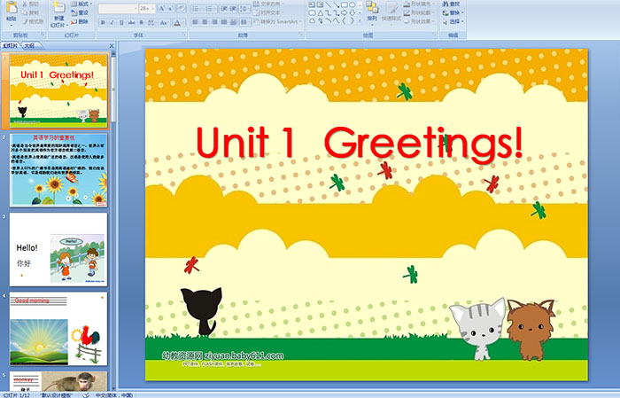
Task: Cut the selection with the scissors icon
Action: pyautogui.click(x=25, y=4)
